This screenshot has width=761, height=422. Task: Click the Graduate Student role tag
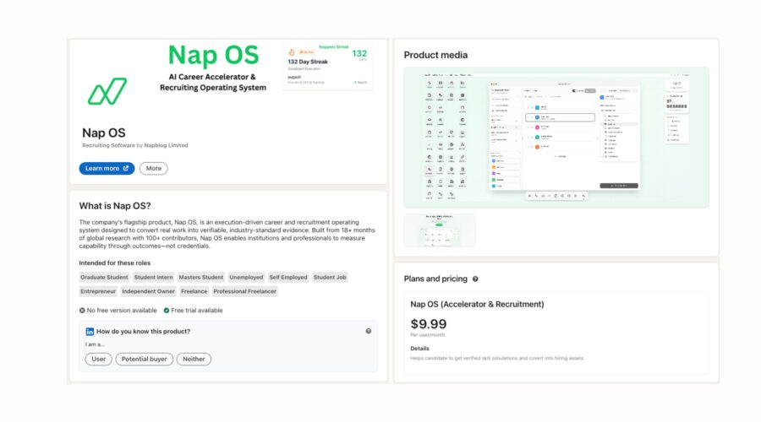(104, 277)
